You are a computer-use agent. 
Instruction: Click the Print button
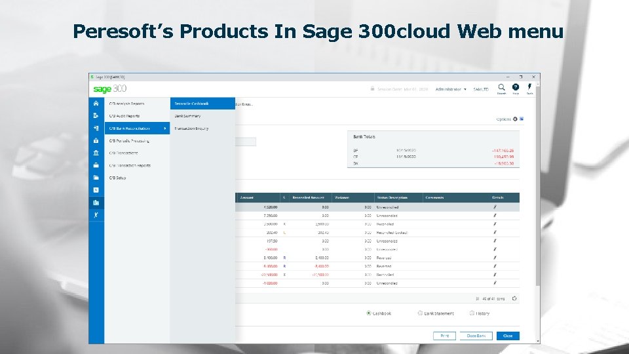pos(444,336)
